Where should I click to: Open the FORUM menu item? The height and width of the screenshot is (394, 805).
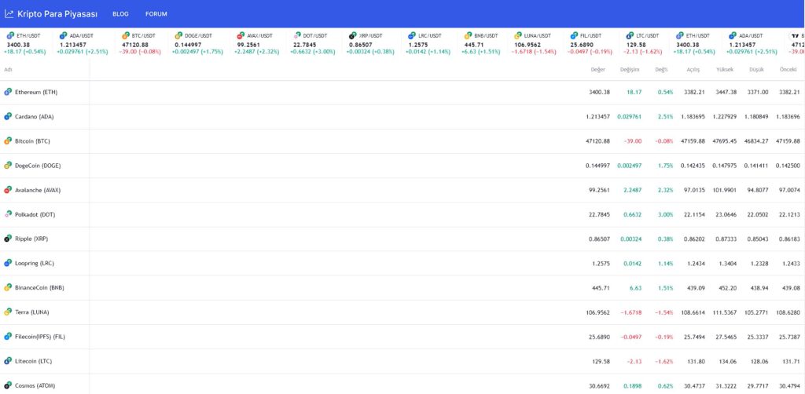156,14
